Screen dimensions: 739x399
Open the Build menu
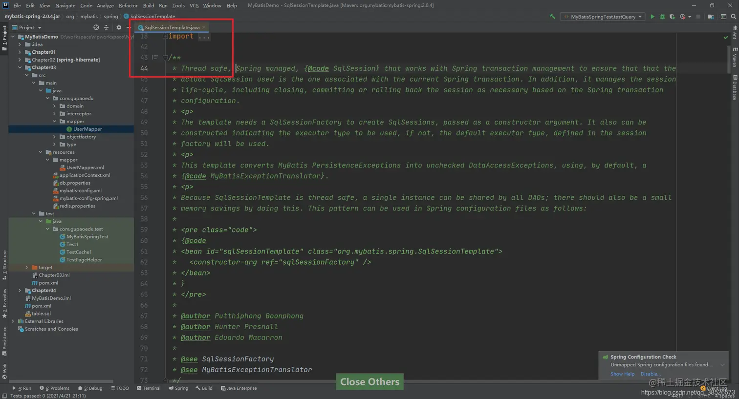149,5
